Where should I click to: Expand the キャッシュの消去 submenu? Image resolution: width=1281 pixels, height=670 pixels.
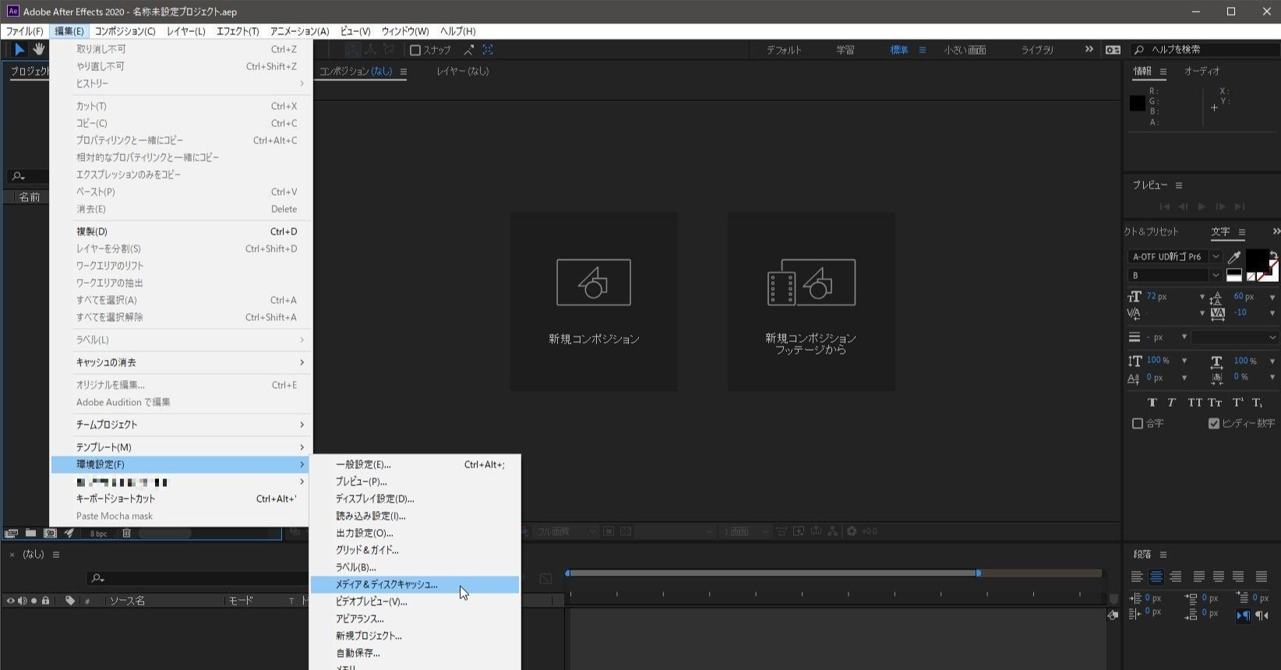[182, 362]
